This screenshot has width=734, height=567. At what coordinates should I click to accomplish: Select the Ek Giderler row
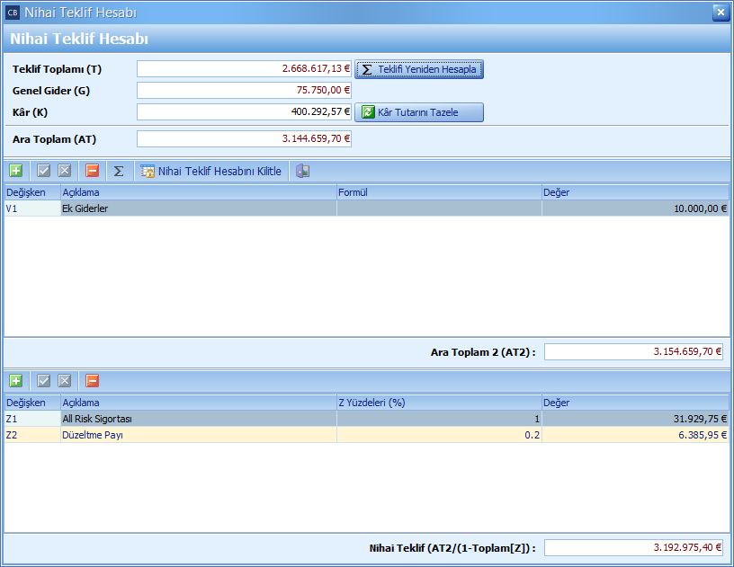(198, 208)
